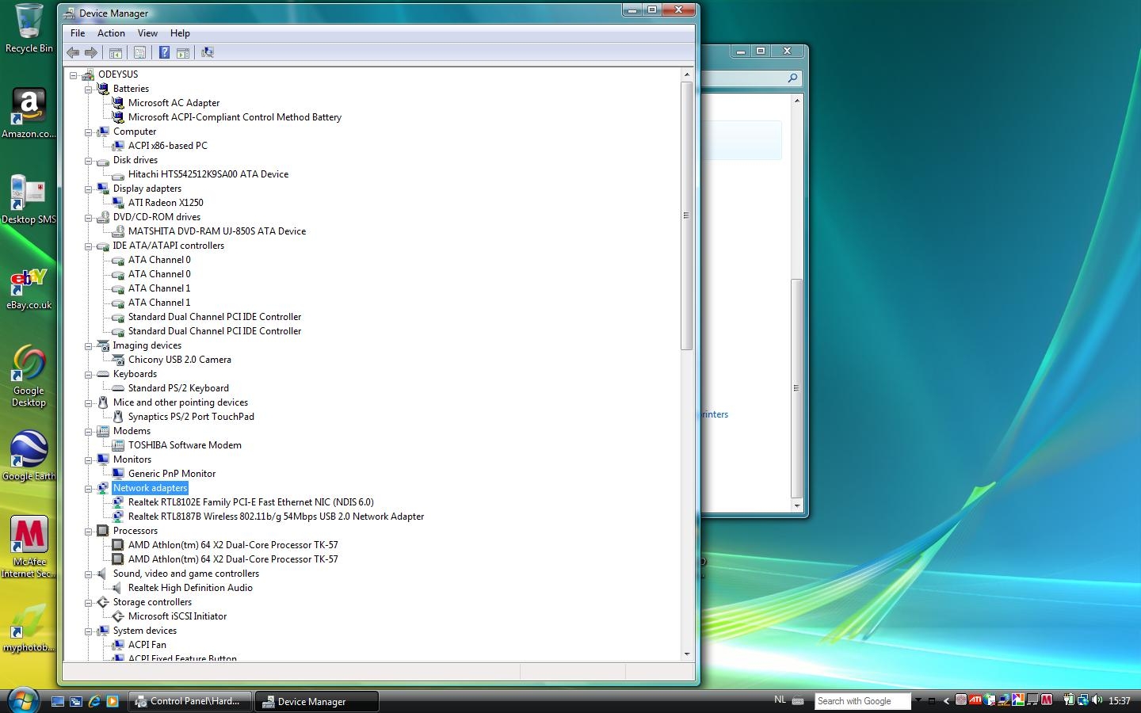Select the Google Earth desktop icon

(29, 456)
